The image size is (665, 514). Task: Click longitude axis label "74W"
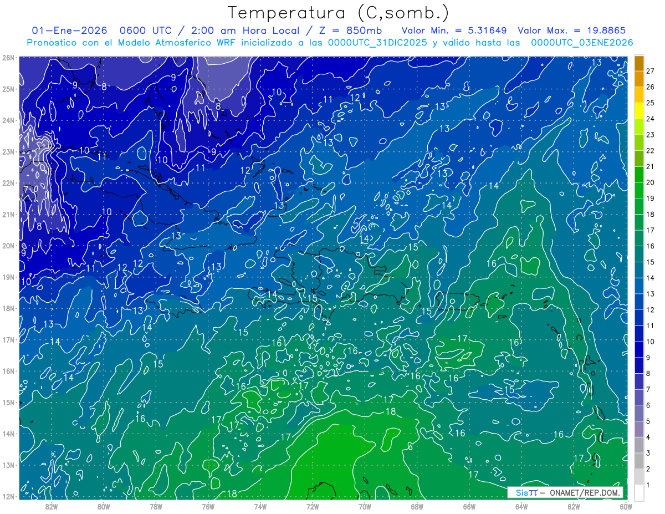[x=260, y=506]
